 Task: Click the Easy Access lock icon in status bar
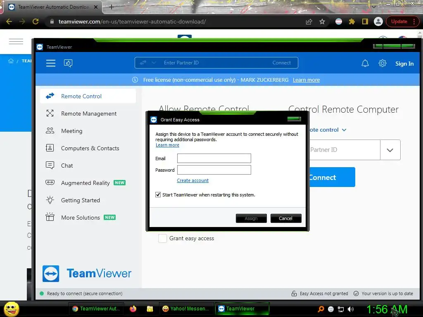point(294,293)
